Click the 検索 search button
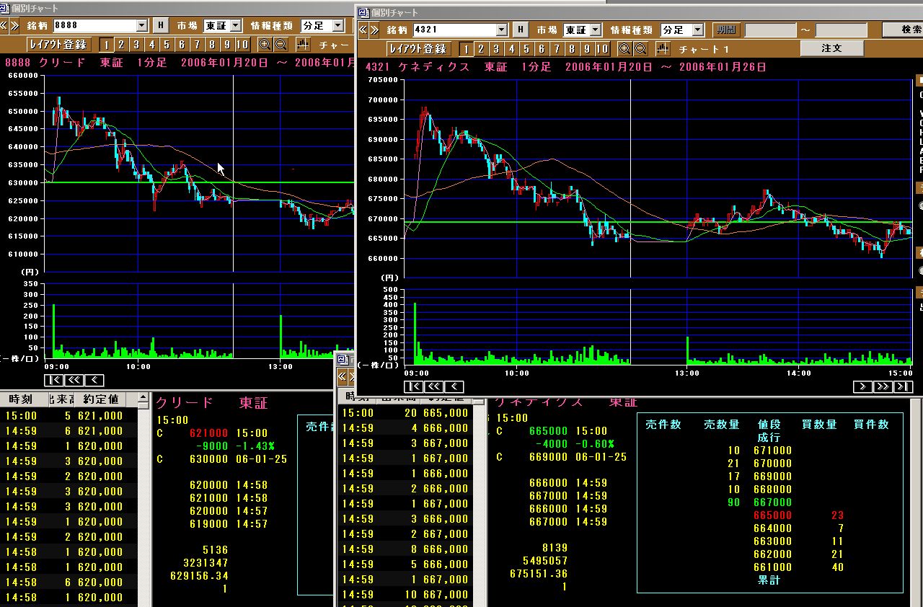This screenshot has width=923, height=607. tap(902, 30)
